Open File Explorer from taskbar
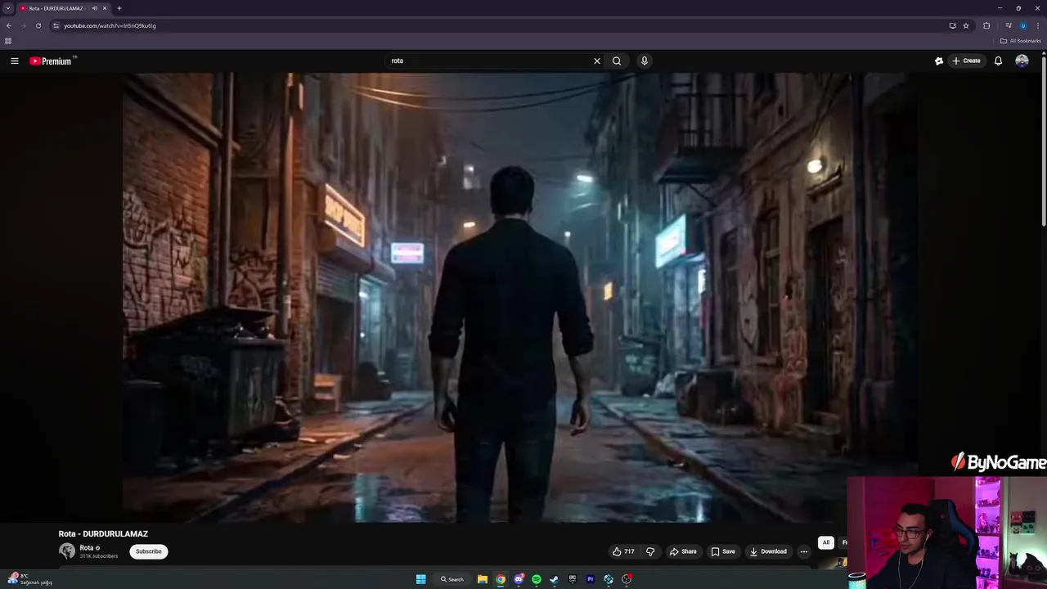Viewport: 1047px width, 589px height. pyautogui.click(x=483, y=579)
